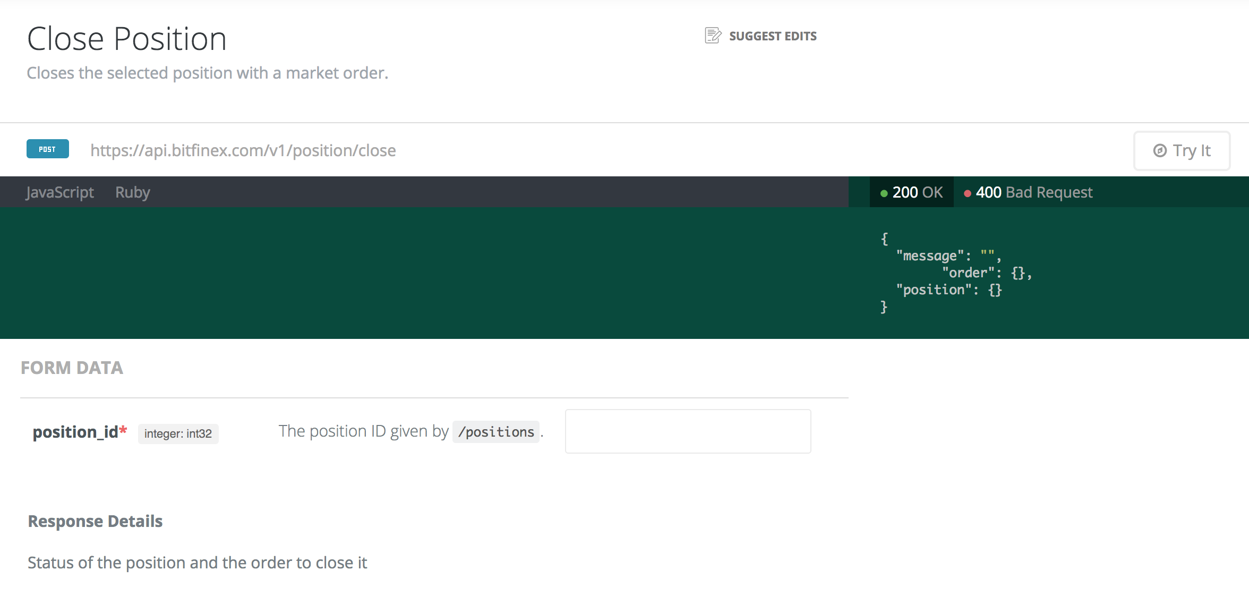1249x613 pixels.
Task: Click the FORM DATA section heading
Action: tap(72, 367)
